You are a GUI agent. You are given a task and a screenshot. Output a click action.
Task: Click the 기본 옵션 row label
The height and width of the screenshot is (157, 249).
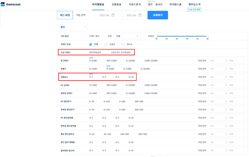click(x=65, y=36)
